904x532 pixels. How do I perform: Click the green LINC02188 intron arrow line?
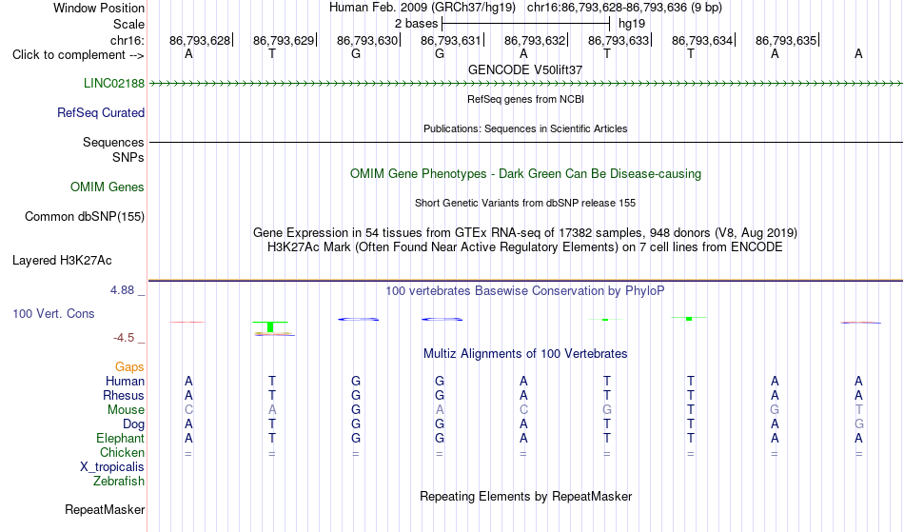525,84
